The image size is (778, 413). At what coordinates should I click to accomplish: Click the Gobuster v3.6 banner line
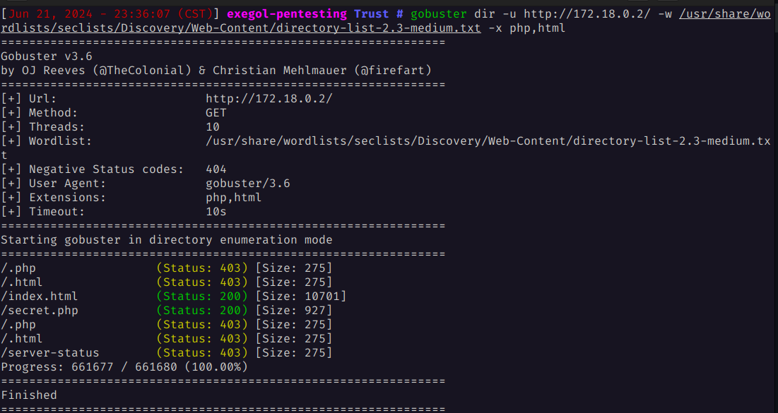tap(46, 56)
